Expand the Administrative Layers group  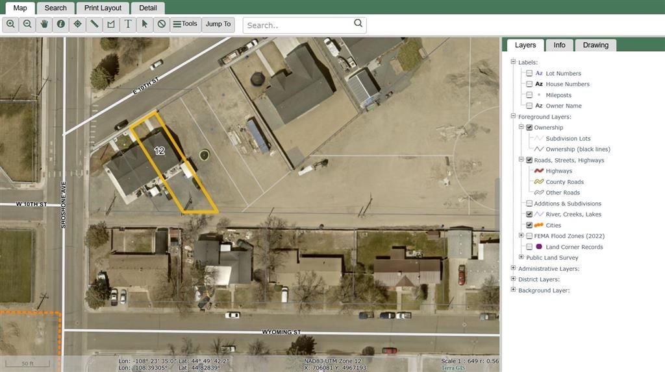tap(513, 268)
